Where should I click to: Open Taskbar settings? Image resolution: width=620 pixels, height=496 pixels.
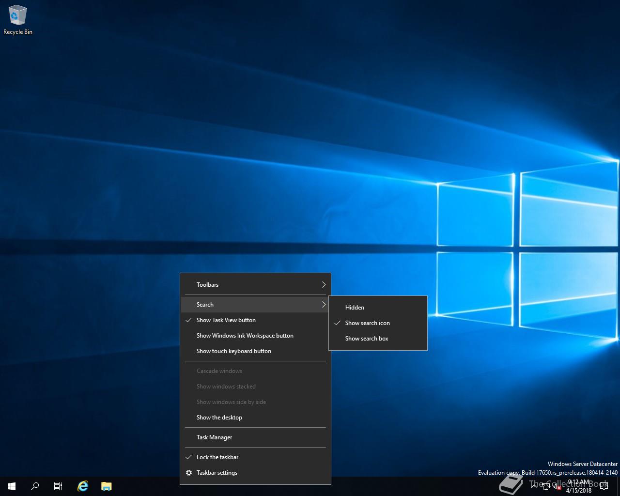(x=255, y=473)
